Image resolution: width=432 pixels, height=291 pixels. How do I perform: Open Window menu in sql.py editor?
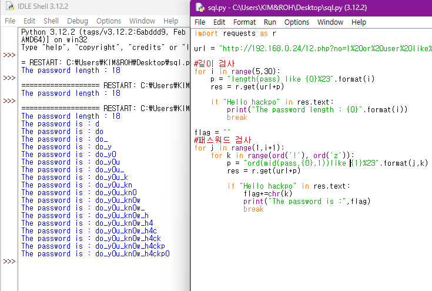coord(330,22)
